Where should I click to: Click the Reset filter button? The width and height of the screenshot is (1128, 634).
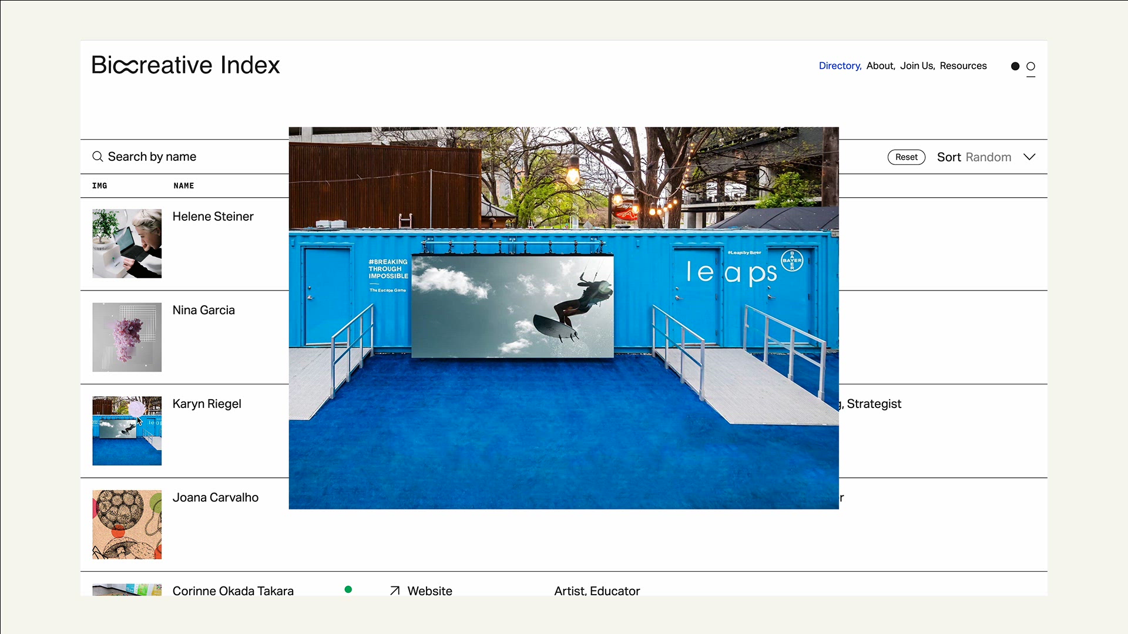tap(907, 157)
